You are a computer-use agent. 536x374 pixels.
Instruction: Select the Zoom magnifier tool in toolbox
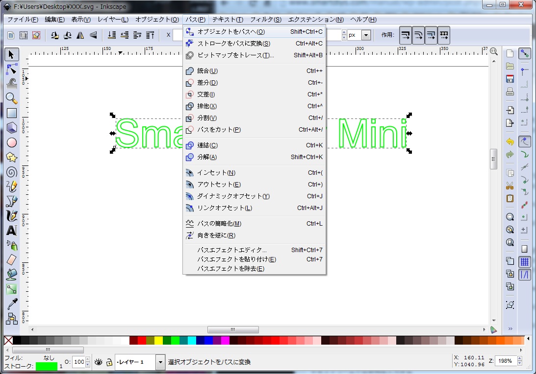(12, 98)
